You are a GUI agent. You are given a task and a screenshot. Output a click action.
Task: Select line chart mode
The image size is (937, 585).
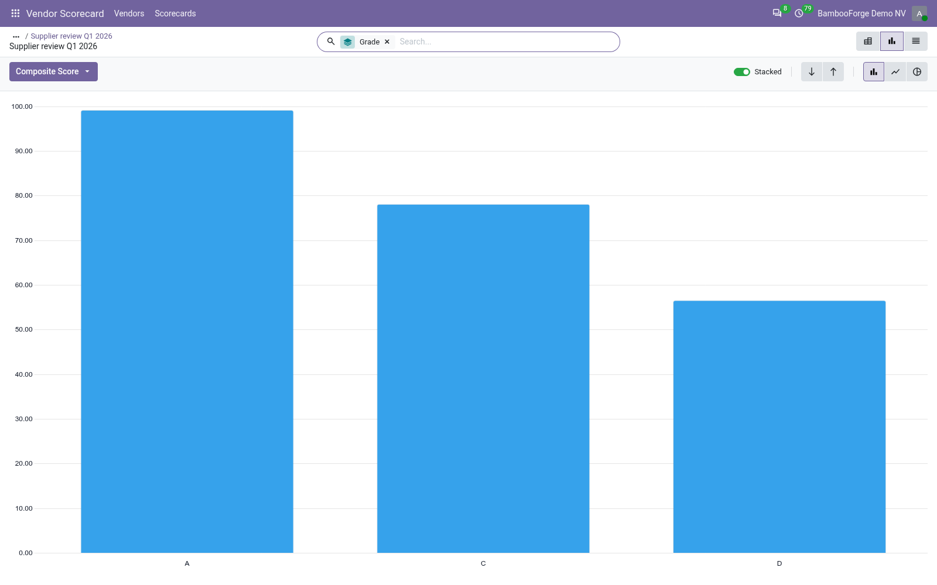[895, 71]
